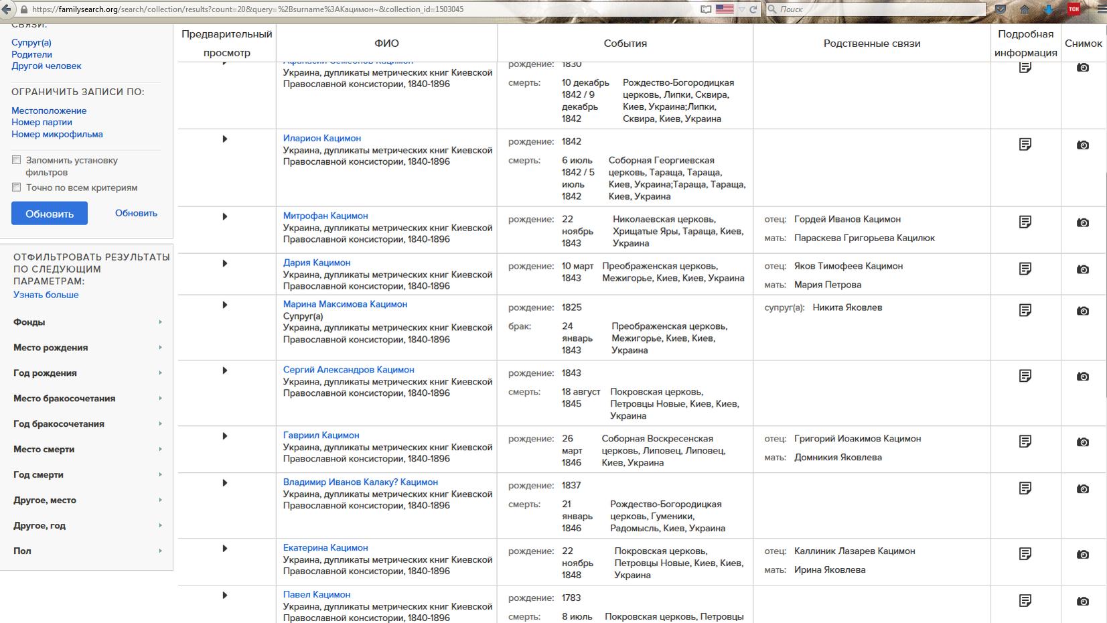Open the details icon for Сергий Александров Кацимон
This screenshot has height=623, width=1107.
click(x=1025, y=376)
